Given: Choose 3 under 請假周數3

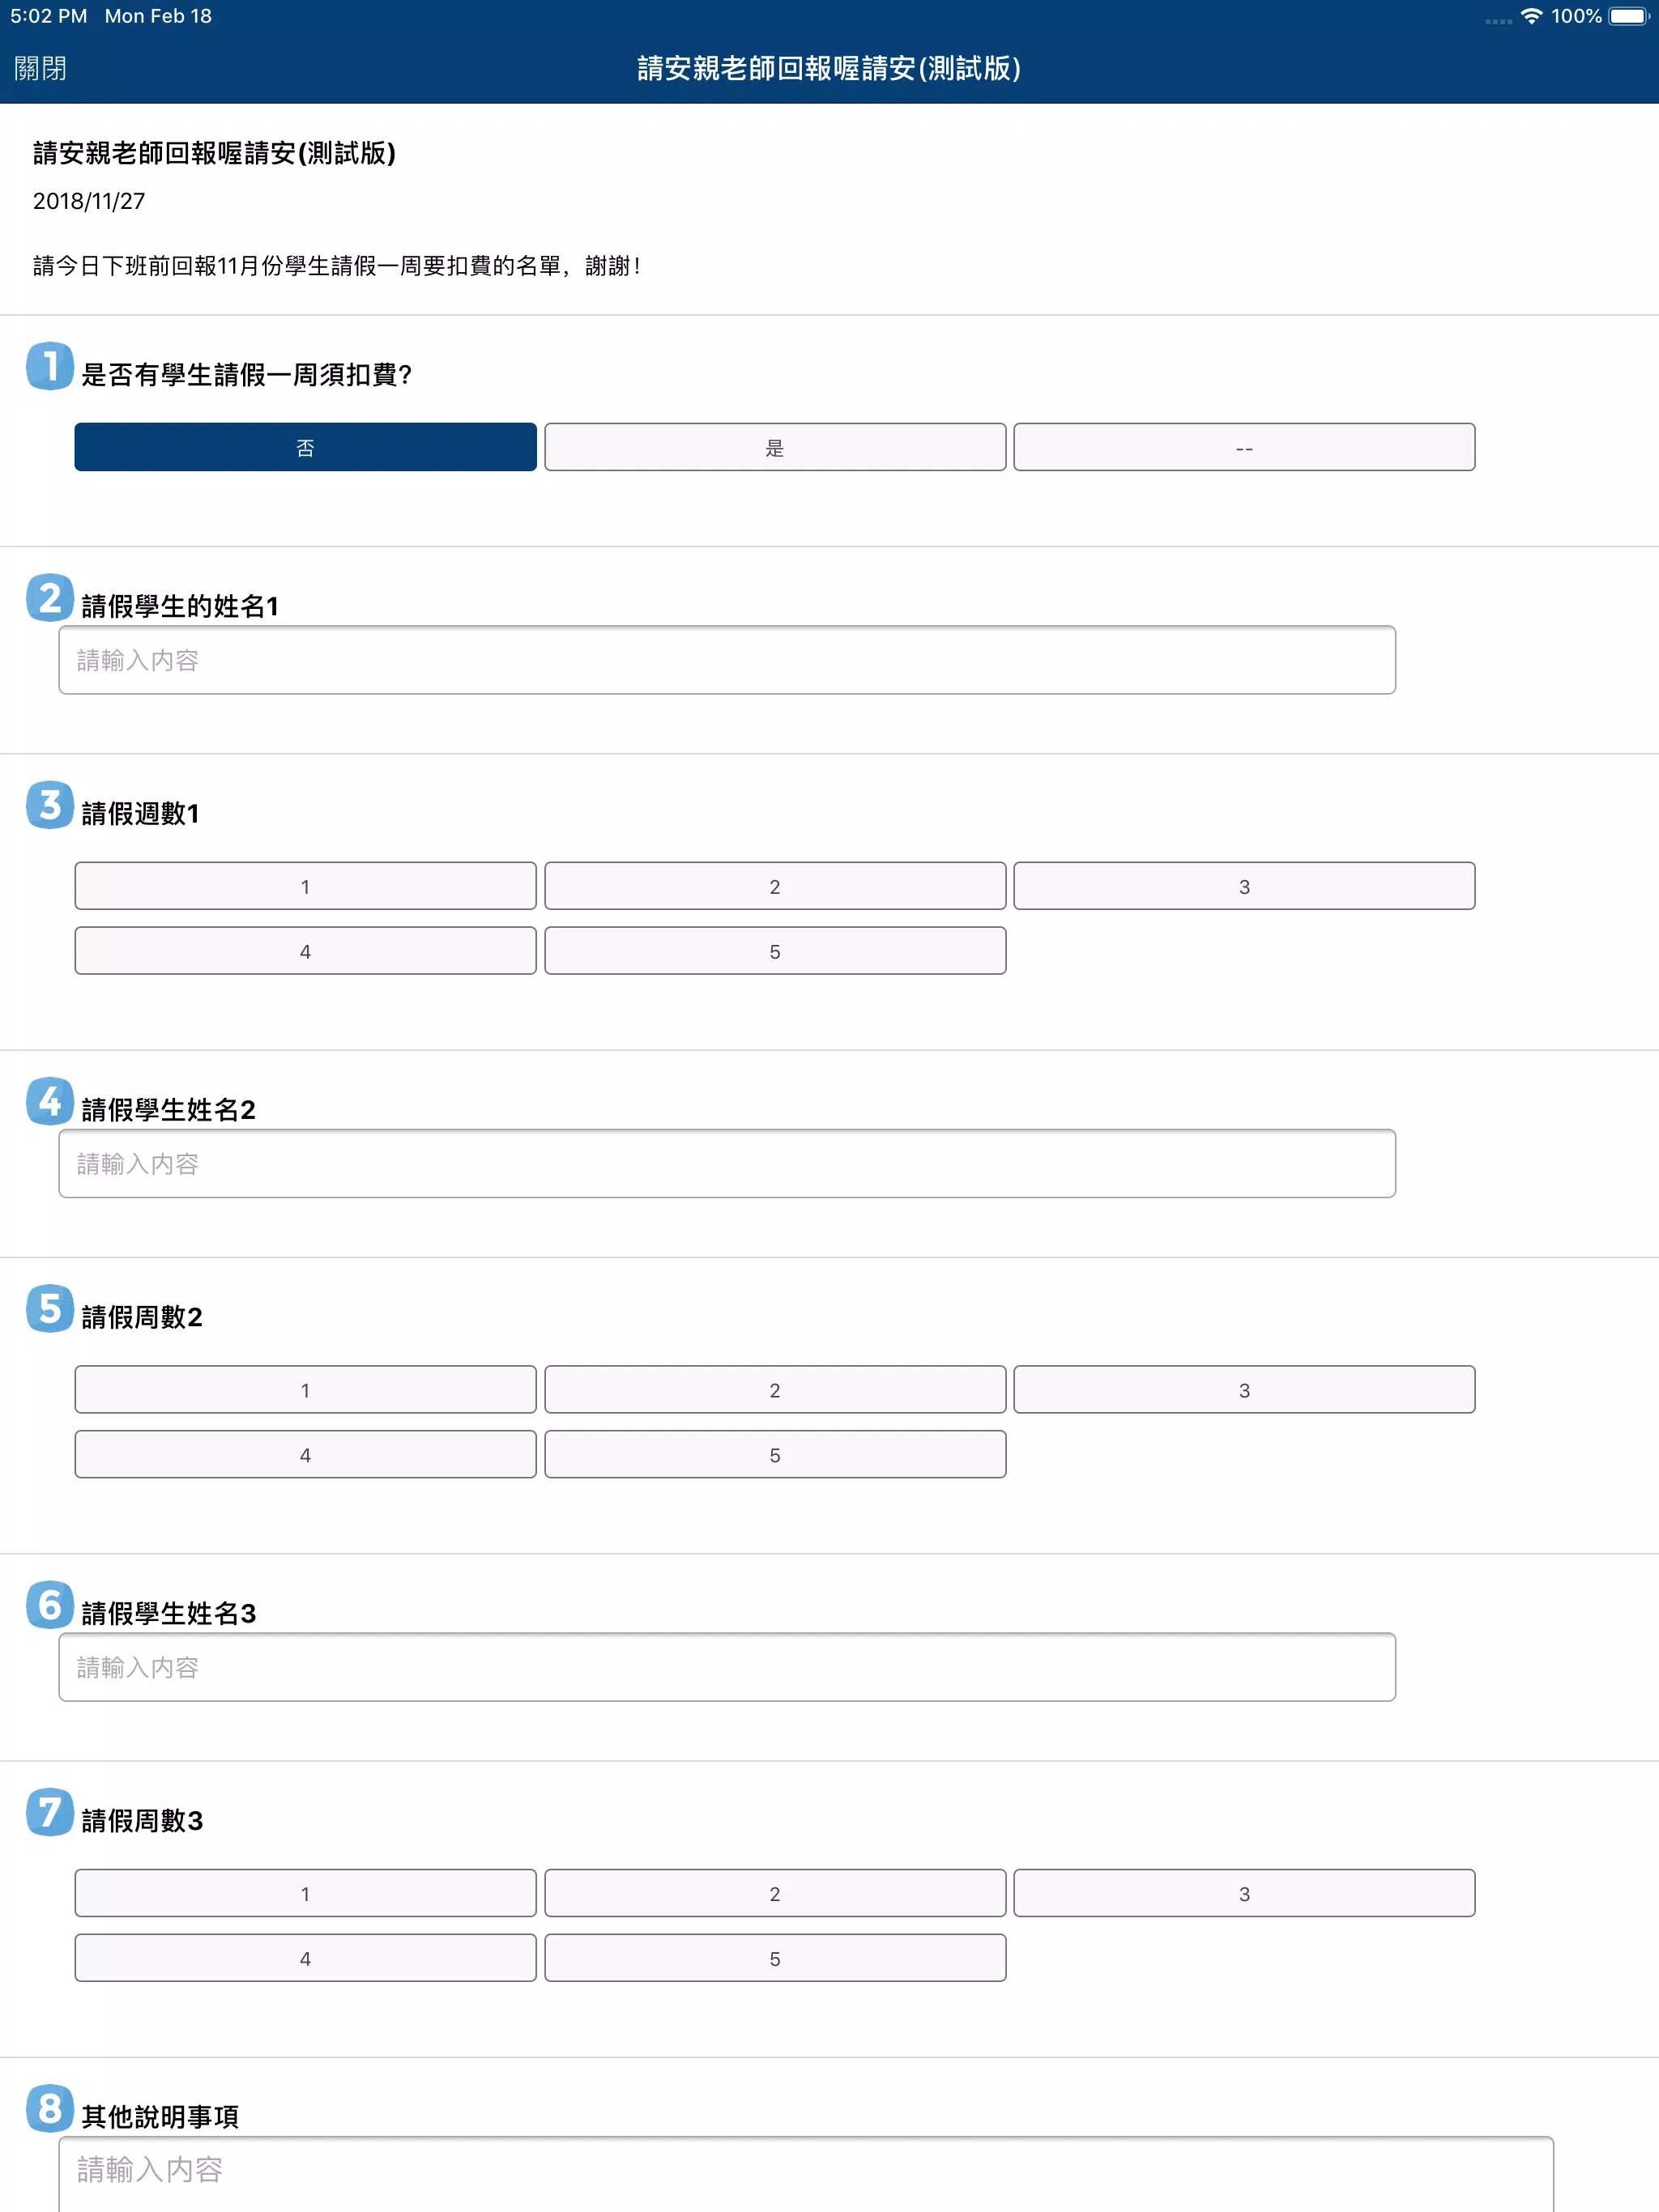Looking at the screenshot, I should coord(1243,1893).
